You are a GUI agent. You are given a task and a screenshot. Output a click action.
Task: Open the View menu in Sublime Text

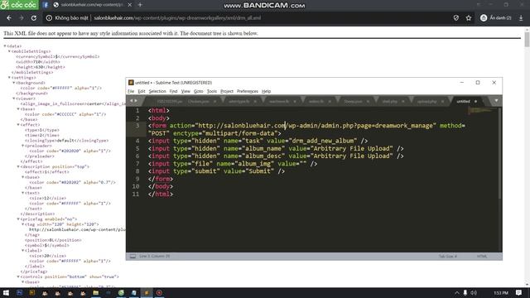coord(185,91)
